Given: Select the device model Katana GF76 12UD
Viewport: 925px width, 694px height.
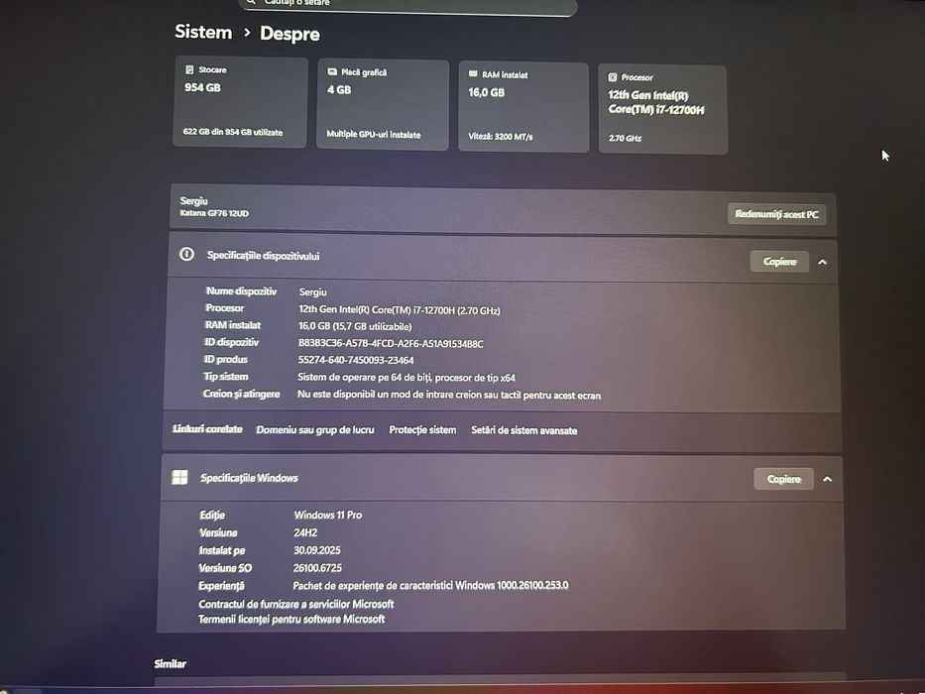Looking at the screenshot, I should 214,213.
